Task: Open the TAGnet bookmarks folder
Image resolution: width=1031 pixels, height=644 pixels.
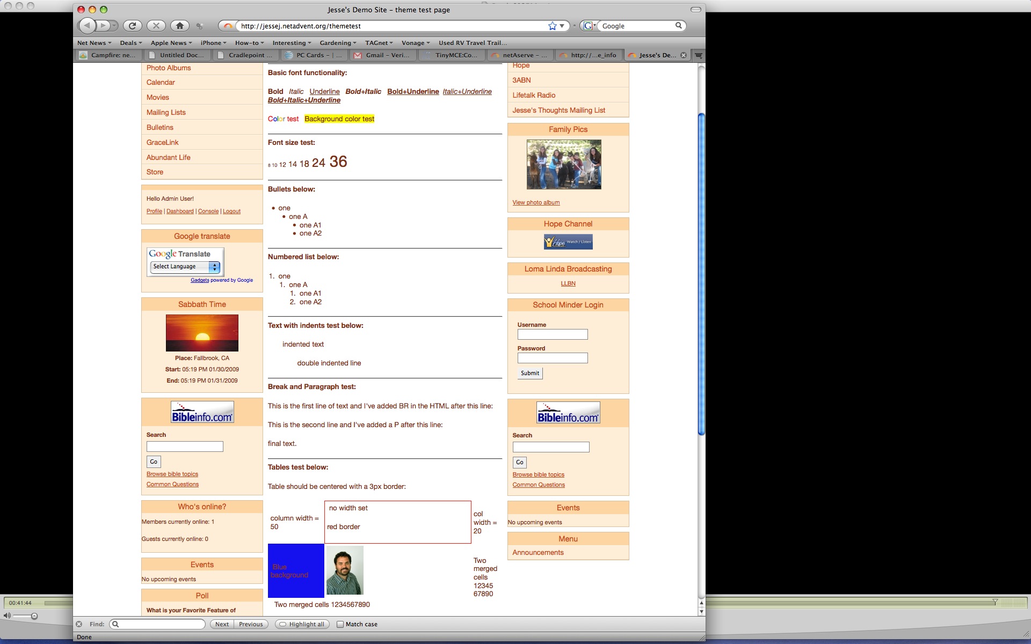Action: point(379,43)
